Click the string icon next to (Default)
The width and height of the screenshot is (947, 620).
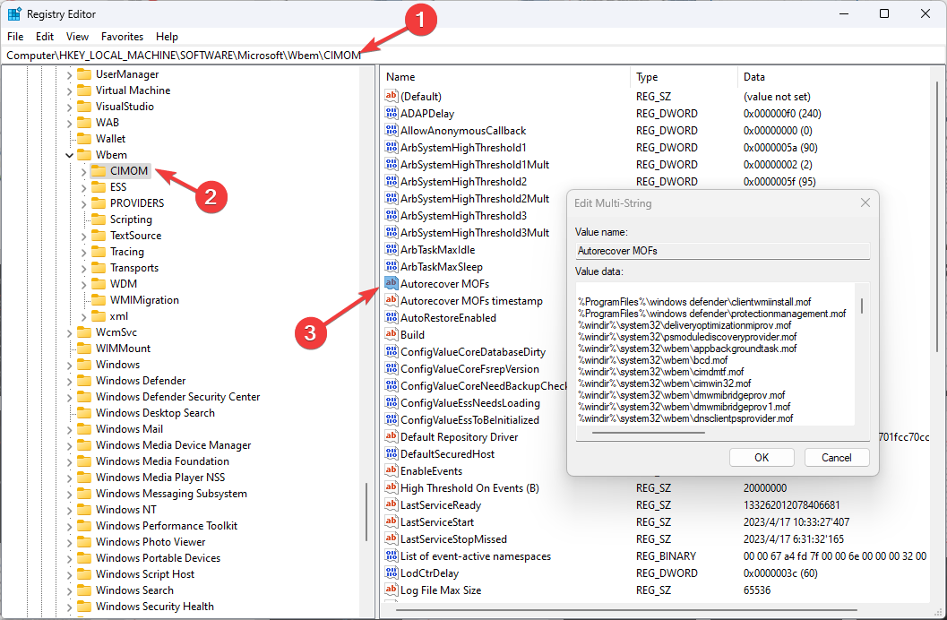pos(392,96)
